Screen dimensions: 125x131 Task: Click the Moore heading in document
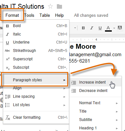(x=86, y=46)
